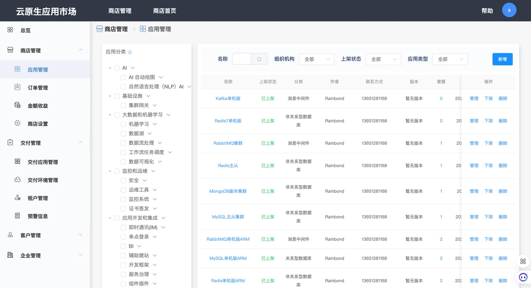Open the 组织机构 dropdown
The width and height of the screenshot is (531, 288).
[317, 59]
